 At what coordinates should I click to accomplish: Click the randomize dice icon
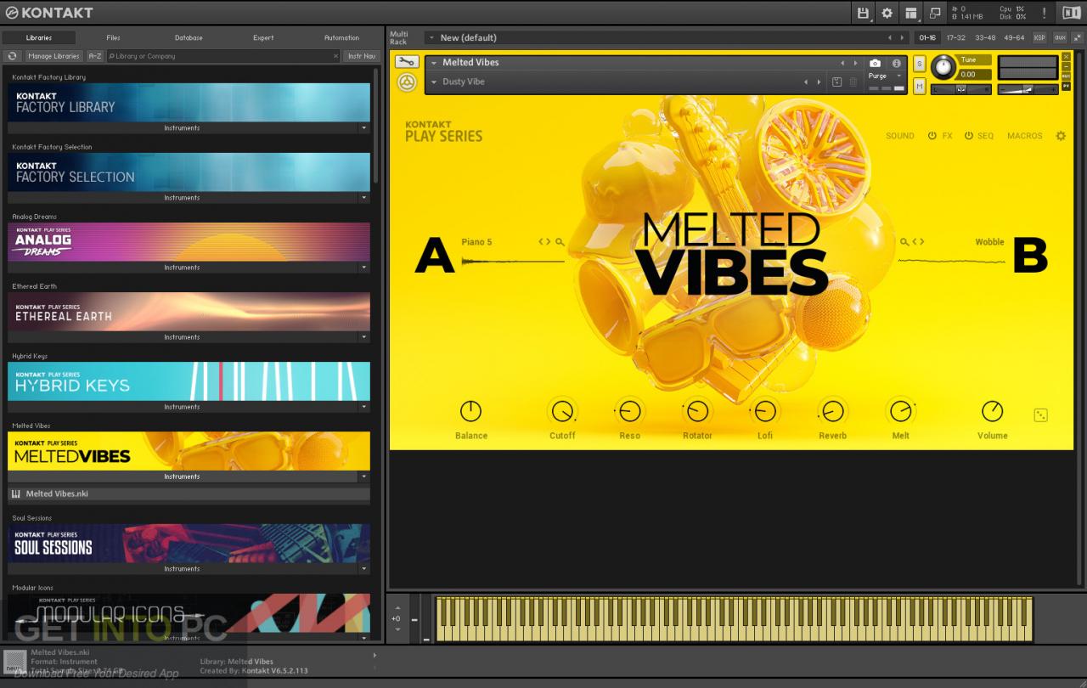coord(1040,414)
